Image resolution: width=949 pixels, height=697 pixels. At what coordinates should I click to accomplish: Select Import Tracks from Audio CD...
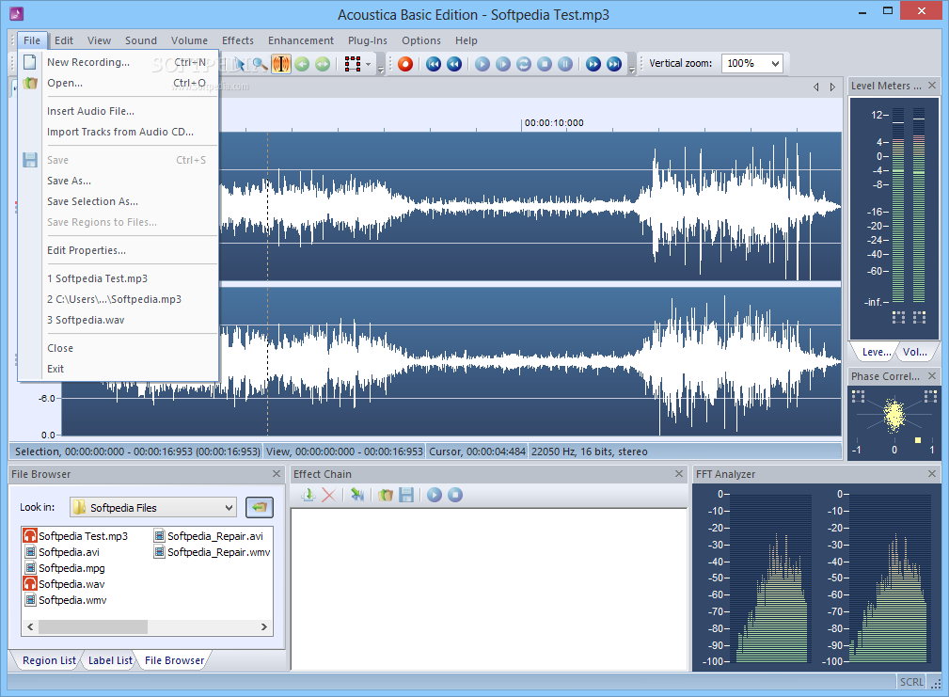pos(119,132)
